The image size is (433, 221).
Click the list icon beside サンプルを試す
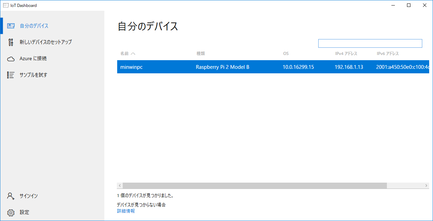pos(11,75)
